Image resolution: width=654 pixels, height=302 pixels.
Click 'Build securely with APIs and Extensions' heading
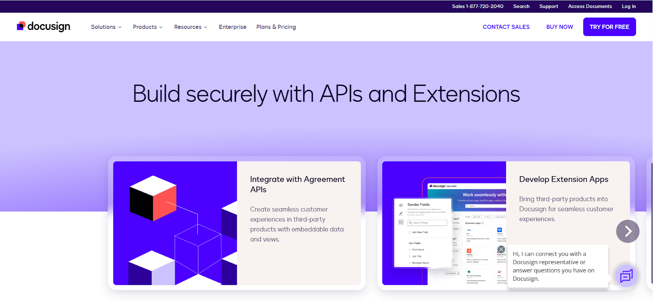326,94
